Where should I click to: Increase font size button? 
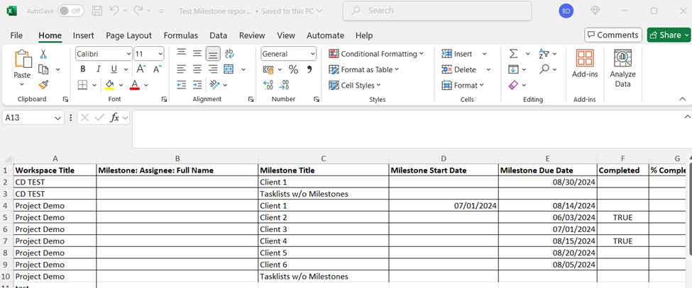141,69
